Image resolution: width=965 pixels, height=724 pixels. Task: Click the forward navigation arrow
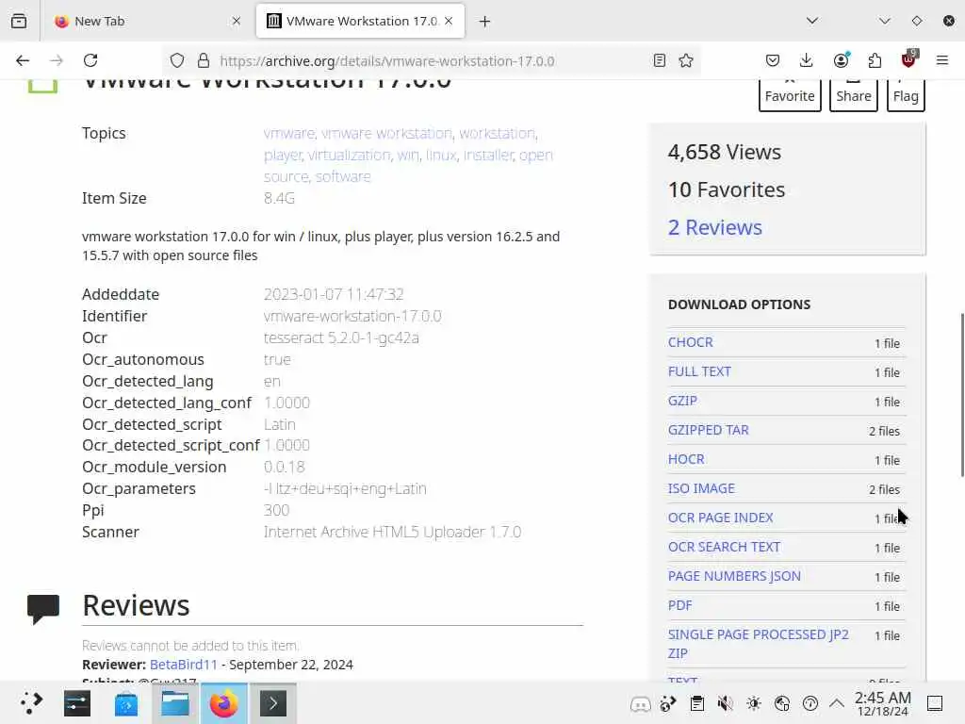pos(57,60)
